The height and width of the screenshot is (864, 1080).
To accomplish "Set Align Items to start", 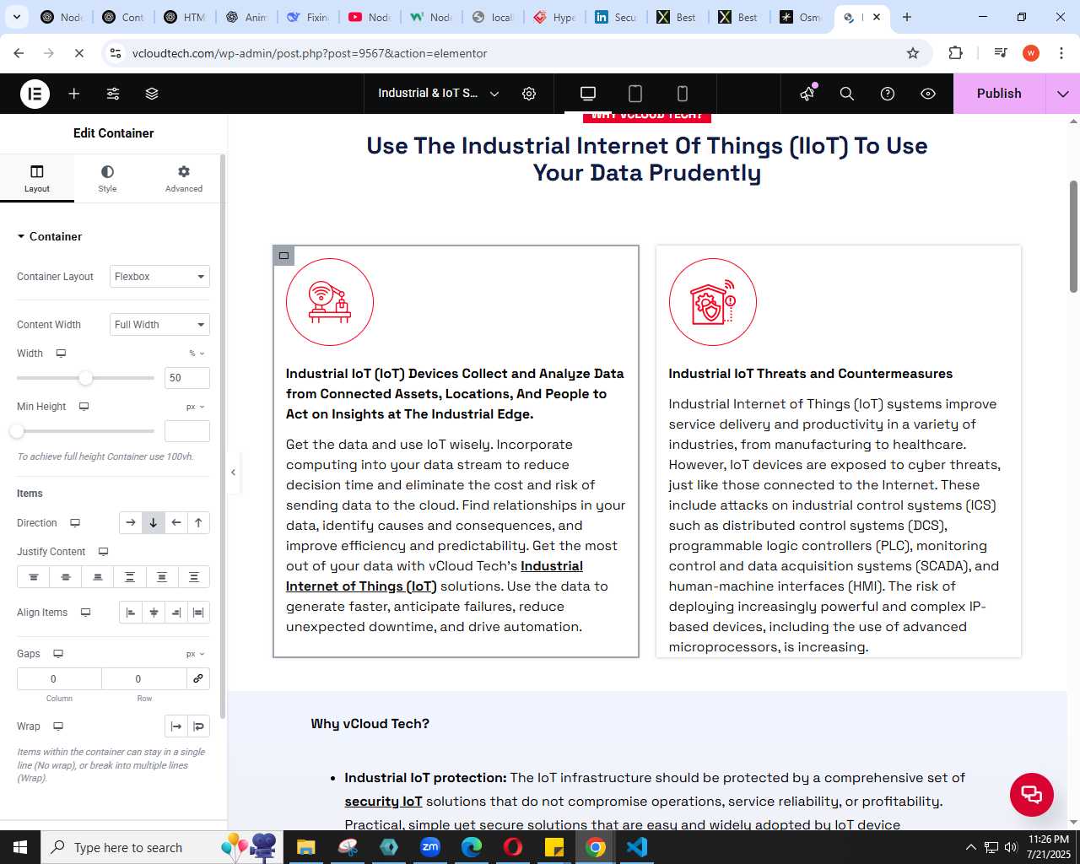I will (x=131, y=613).
